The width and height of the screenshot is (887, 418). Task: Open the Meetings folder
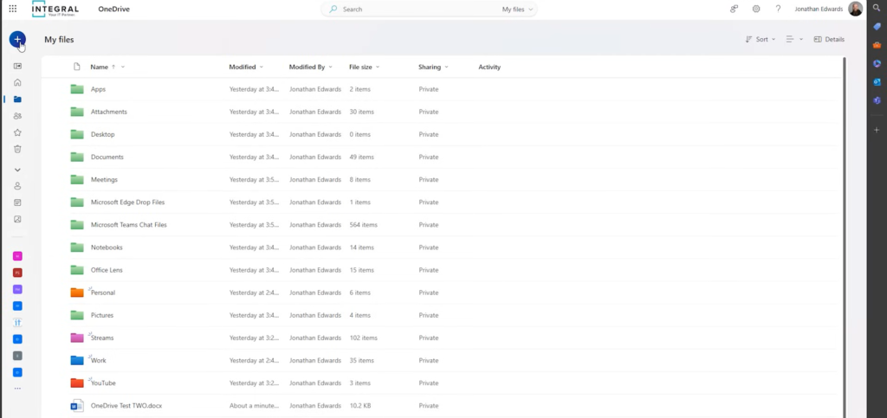(104, 180)
